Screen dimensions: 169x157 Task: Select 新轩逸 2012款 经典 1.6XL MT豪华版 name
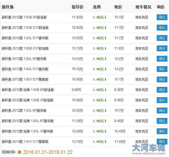(28, 121)
